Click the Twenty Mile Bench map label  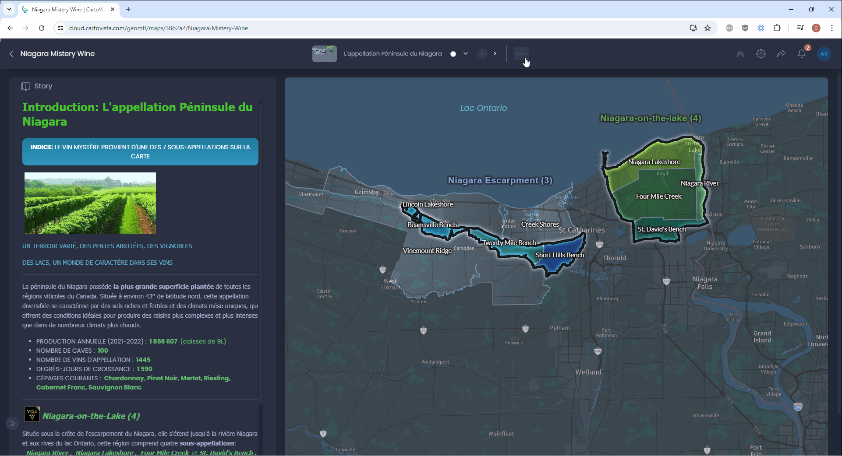tap(509, 243)
